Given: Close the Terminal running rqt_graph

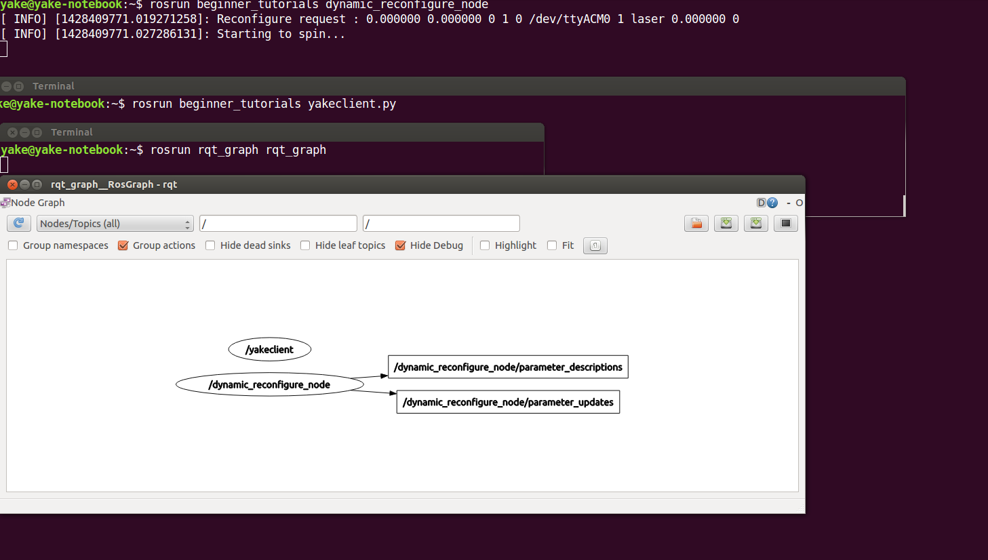Looking at the screenshot, I should coord(12,132).
